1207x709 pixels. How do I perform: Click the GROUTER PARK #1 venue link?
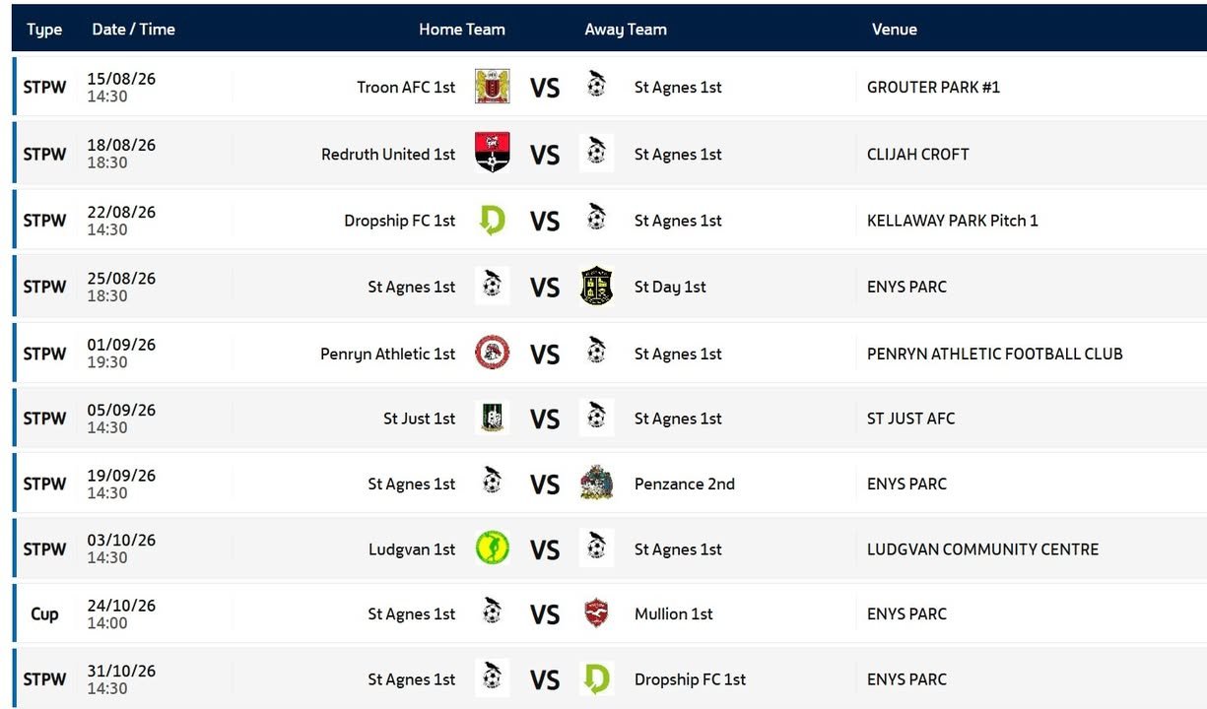933,87
